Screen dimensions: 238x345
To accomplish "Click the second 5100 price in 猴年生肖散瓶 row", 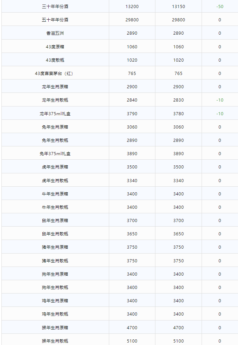I will [178, 341].
